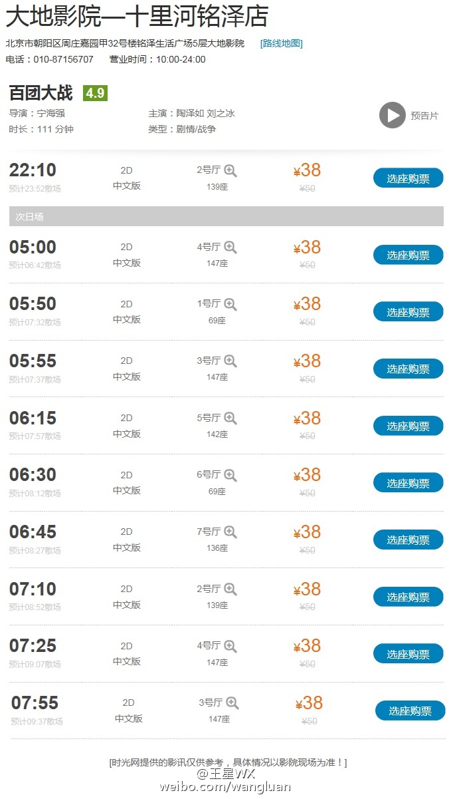The height and width of the screenshot is (799, 451).
Task: Click magnifier next to 3号厅 at 05:55
Action: coord(230,361)
